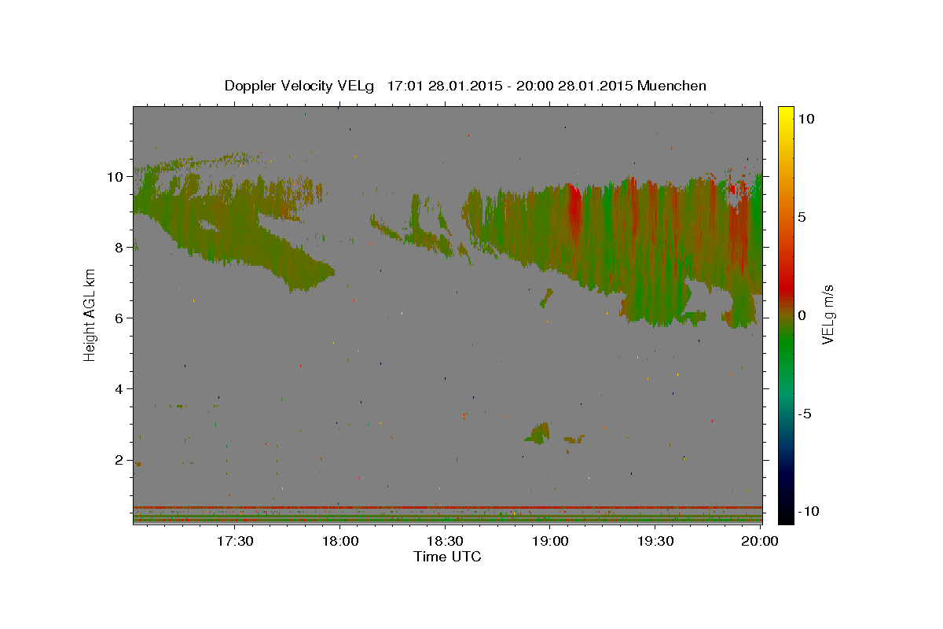The height and width of the screenshot is (629, 943).
Task: Click the 'VELg m/s' colorbar title
Action: point(827,314)
